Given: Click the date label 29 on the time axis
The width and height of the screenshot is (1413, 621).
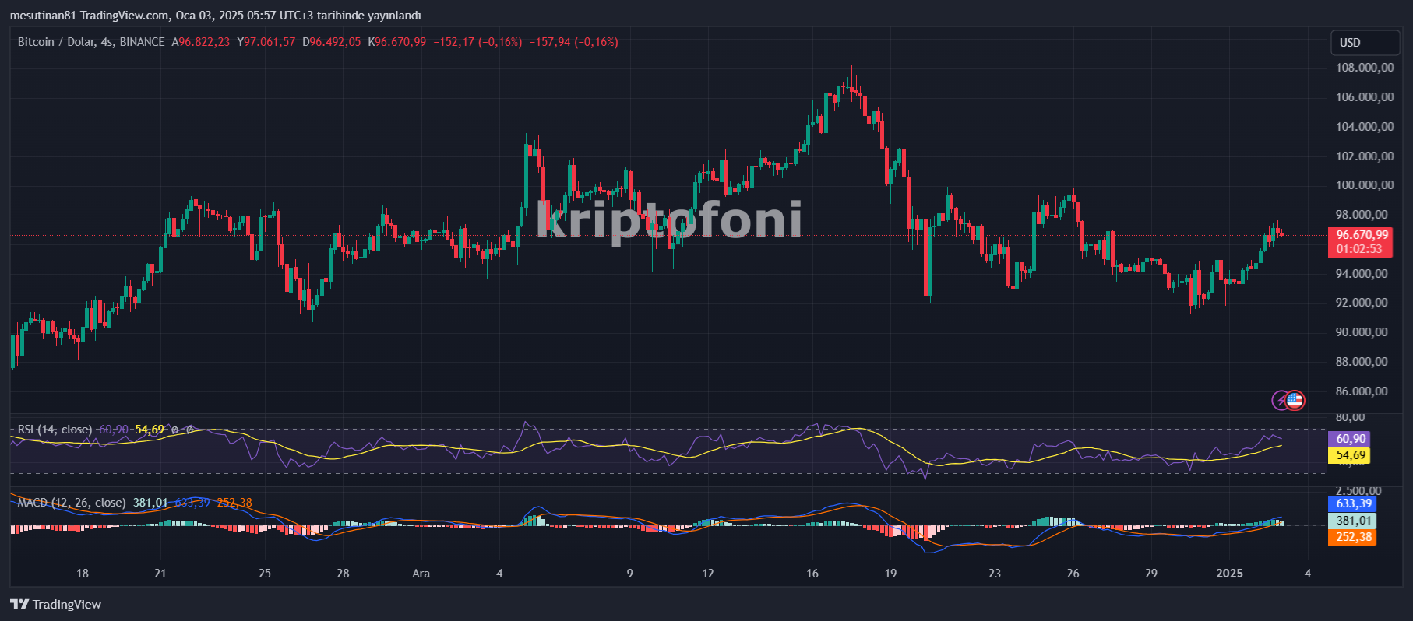Looking at the screenshot, I should (x=1151, y=574).
